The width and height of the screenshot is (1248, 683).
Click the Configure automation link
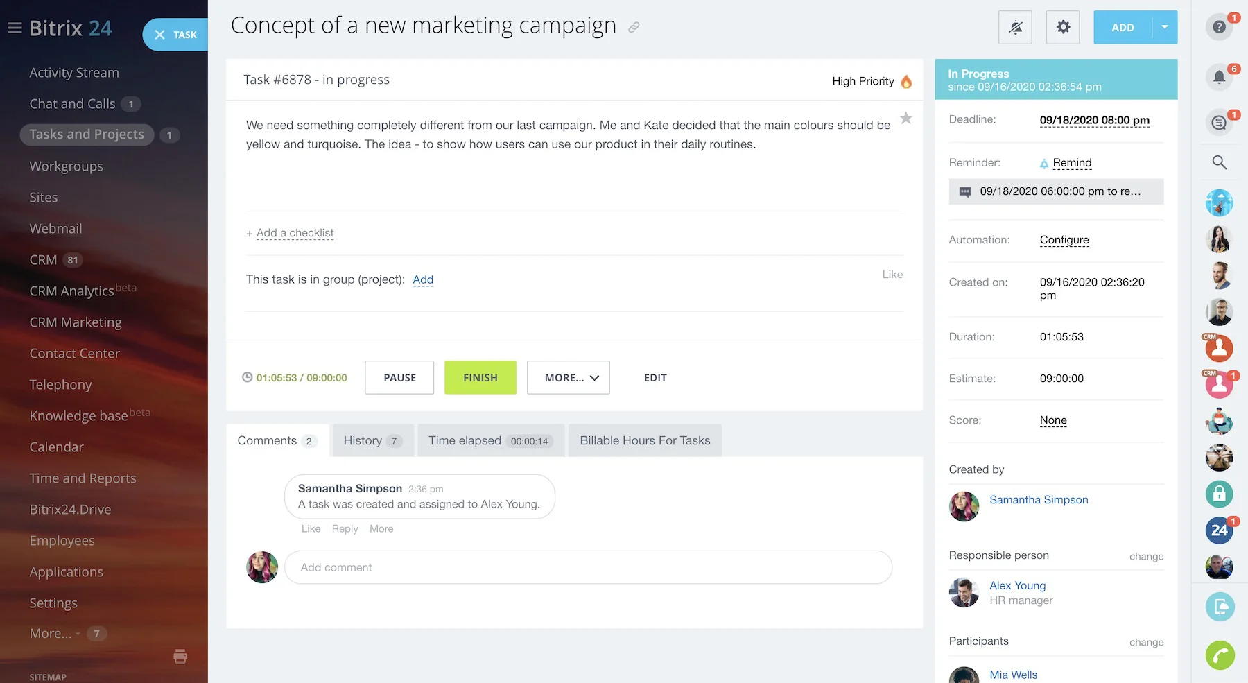pos(1064,240)
